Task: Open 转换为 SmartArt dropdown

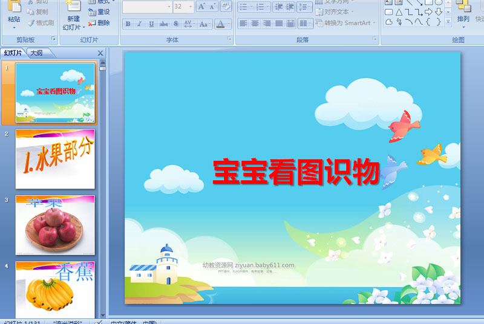Action: (345, 23)
